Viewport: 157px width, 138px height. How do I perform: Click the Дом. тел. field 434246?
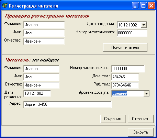(125, 77)
